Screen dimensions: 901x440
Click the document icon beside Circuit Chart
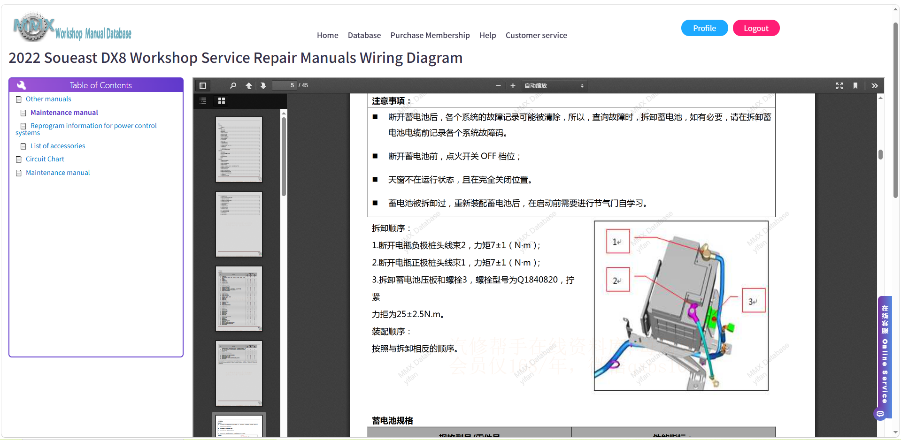point(19,159)
